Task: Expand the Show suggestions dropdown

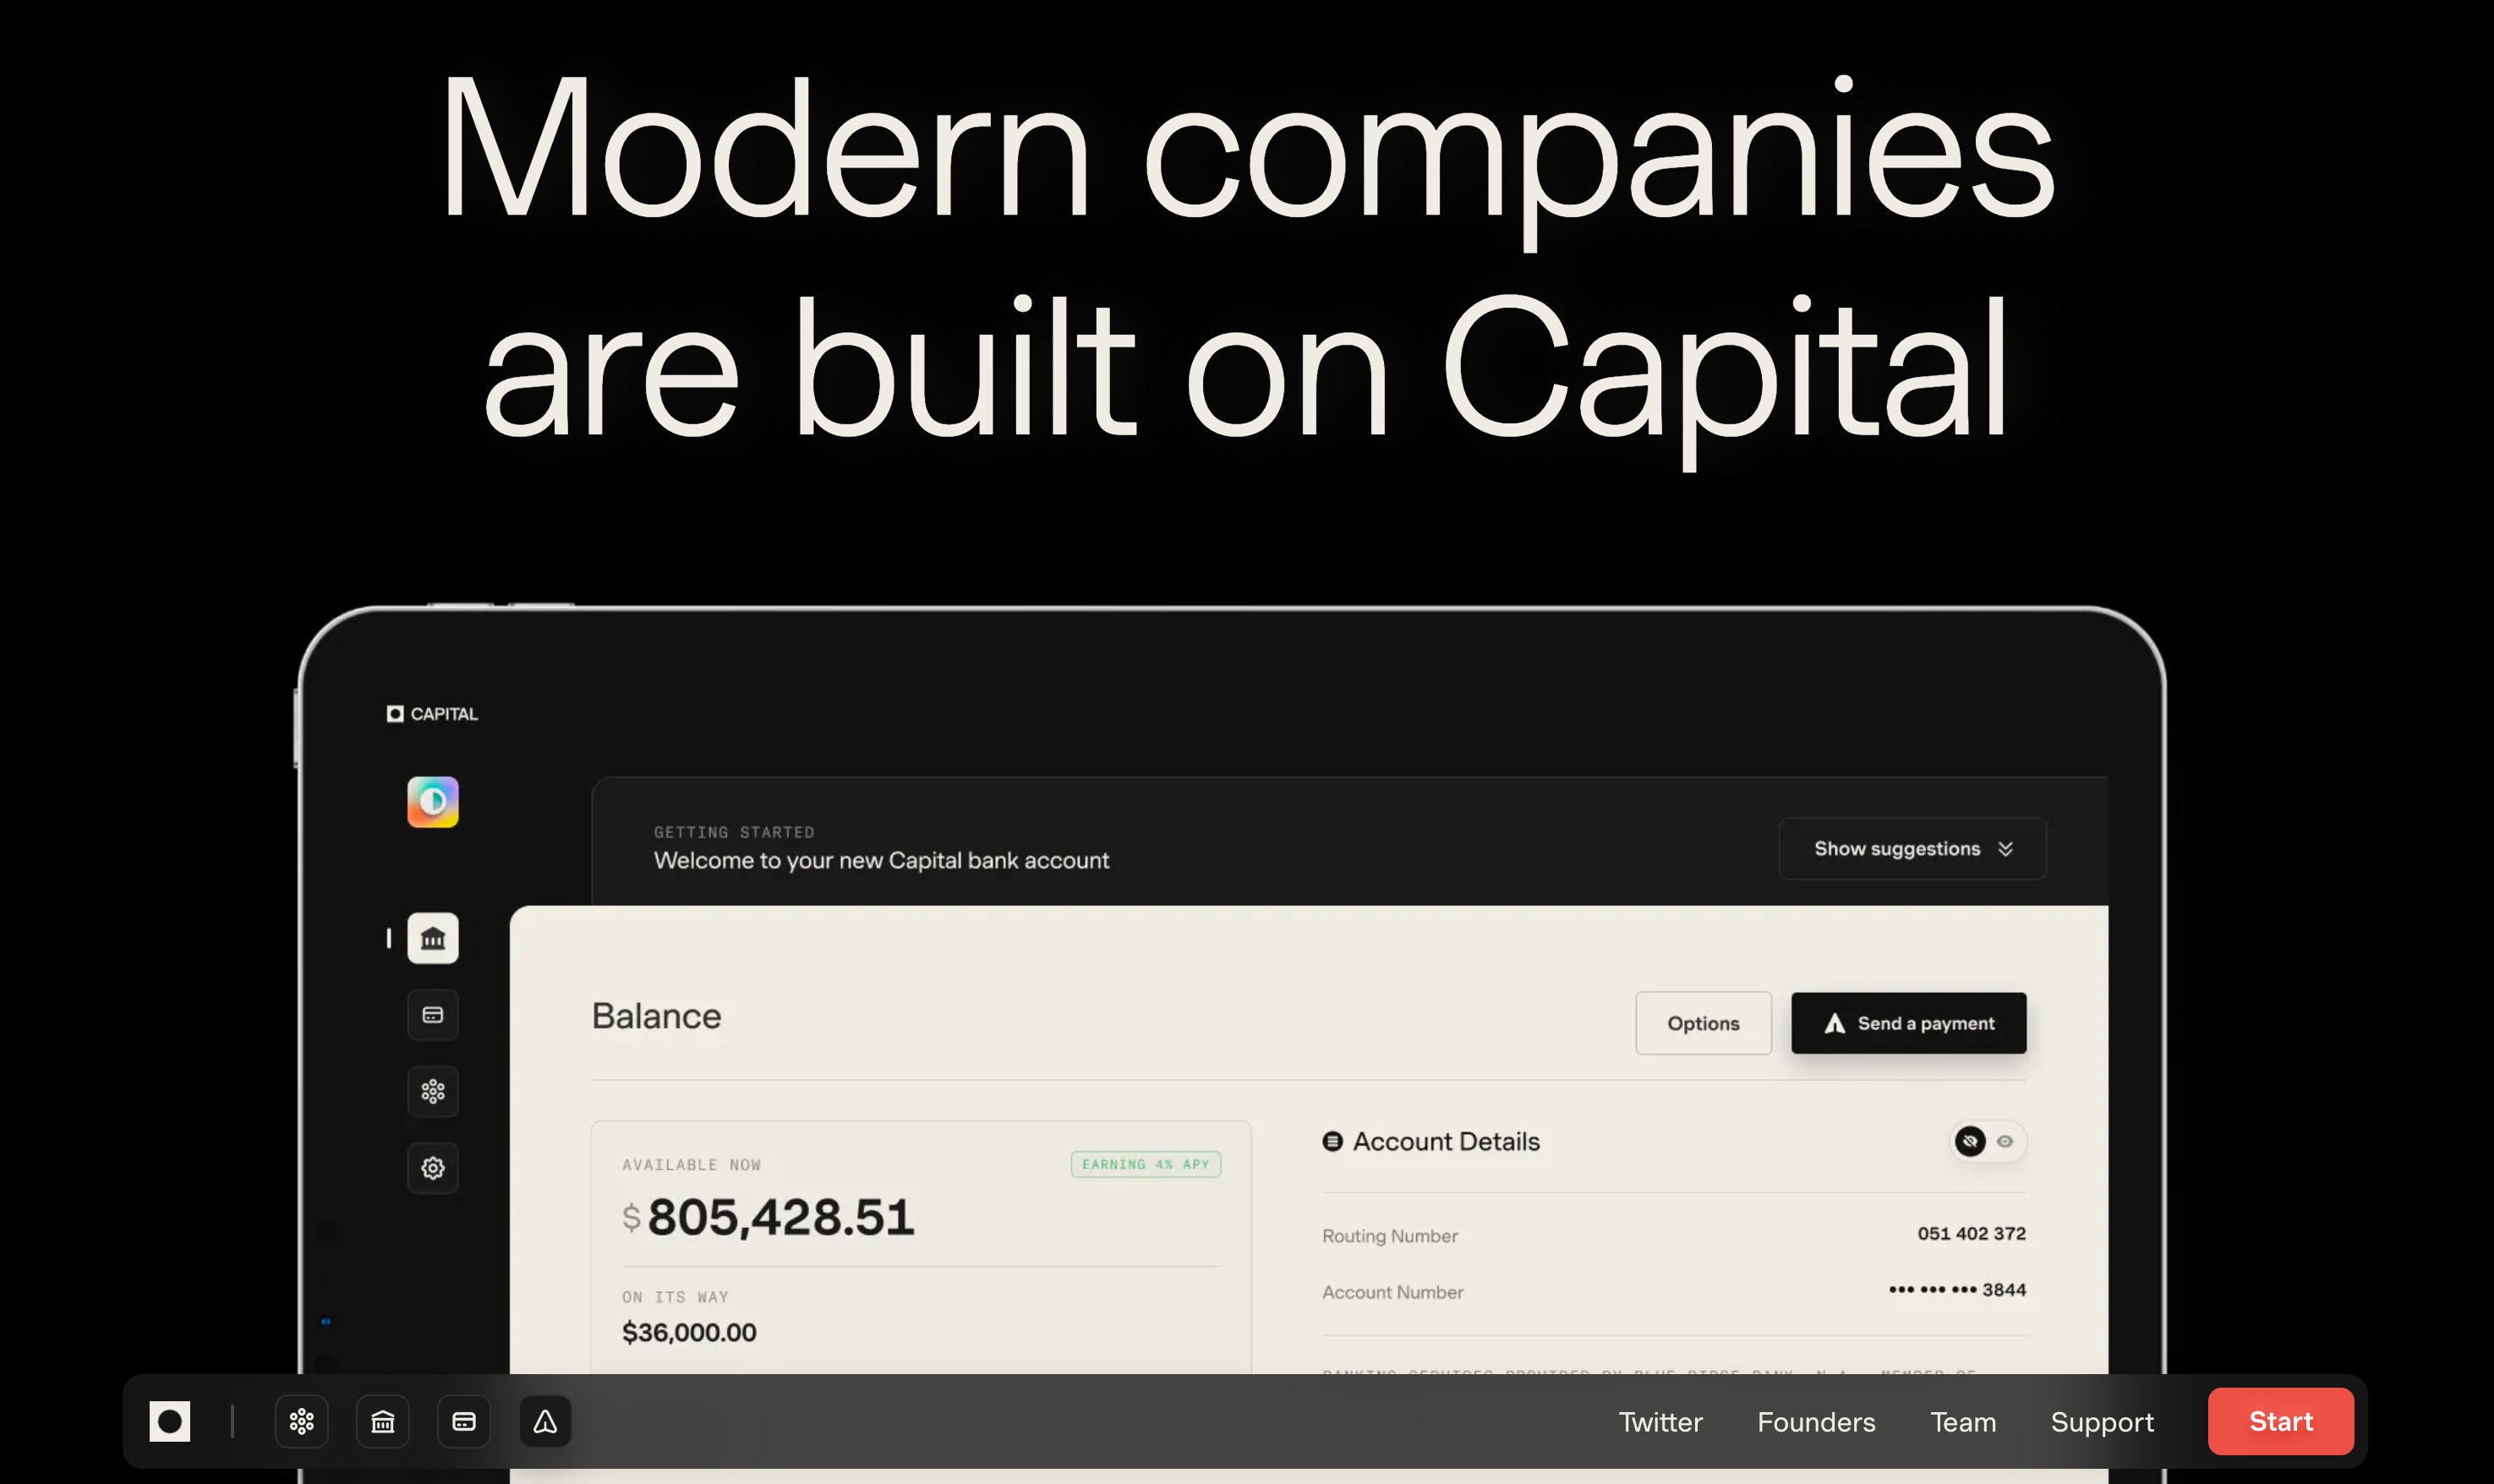Action: 1912,849
